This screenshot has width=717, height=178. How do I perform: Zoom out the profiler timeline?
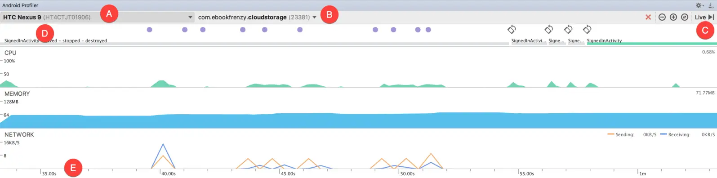point(662,17)
